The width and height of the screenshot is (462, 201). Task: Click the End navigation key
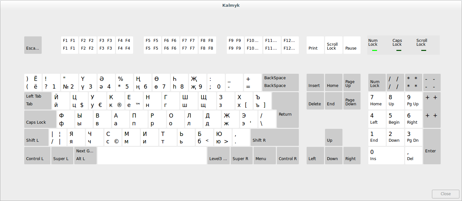(333, 101)
